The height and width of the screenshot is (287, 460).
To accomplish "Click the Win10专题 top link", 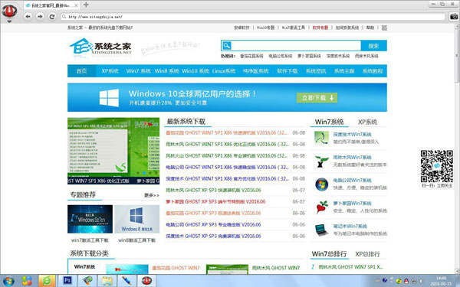I will tap(265, 28).
